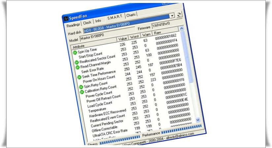Select the Seek Time Performance attribute
Screen dimensions: 272x148
[x=99, y=74]
